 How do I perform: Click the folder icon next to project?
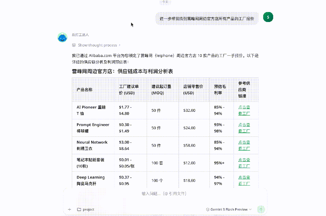pyautogui.click(x=79, y=209)
